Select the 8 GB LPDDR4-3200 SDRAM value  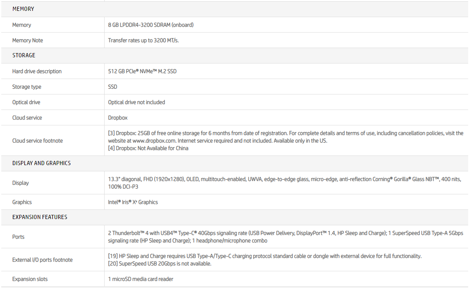point(151,25)
